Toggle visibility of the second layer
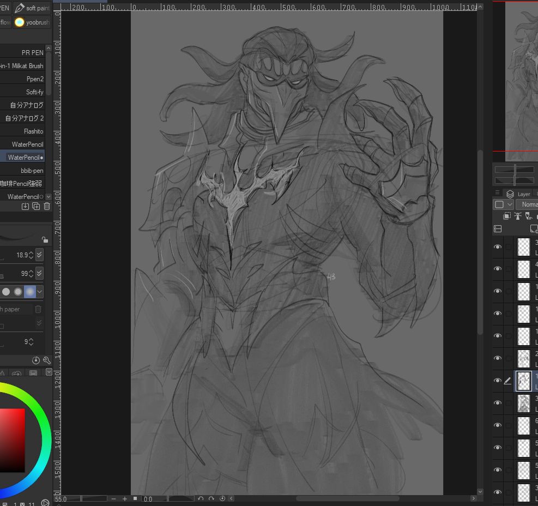Image resolution: width=538 pixels, height=506 pixels. [x=498, y=268]
